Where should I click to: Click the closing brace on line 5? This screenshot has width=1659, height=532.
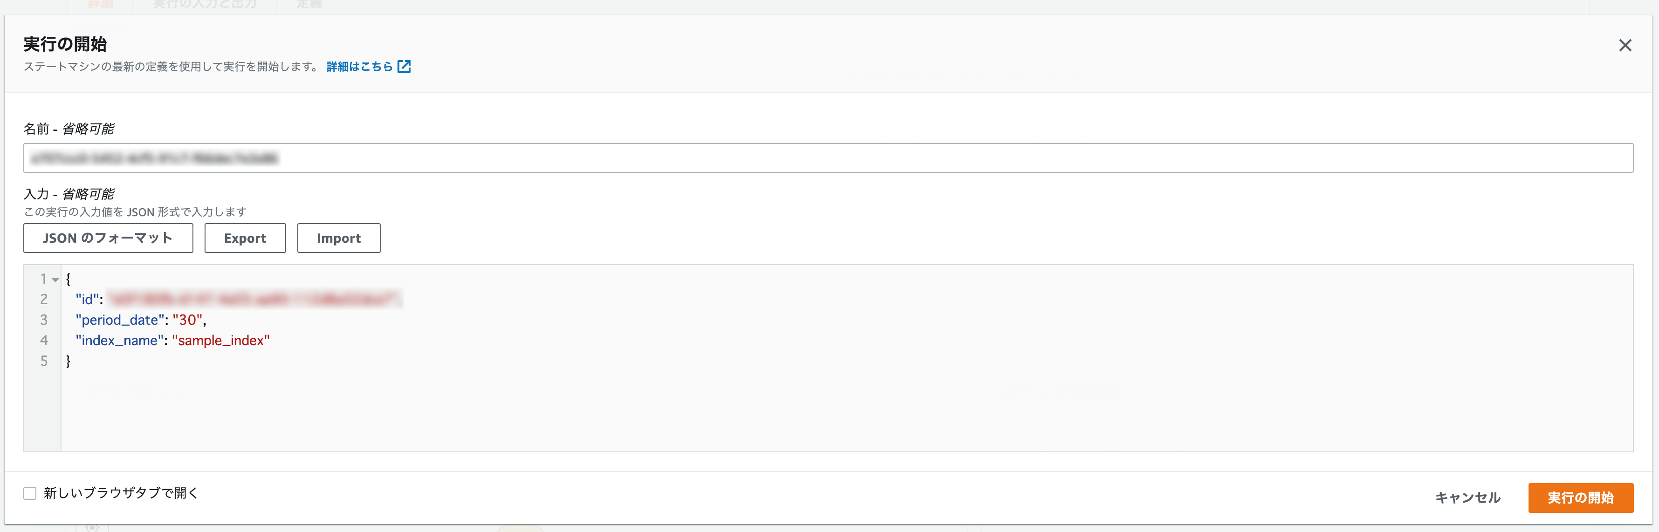click(68, 361)
